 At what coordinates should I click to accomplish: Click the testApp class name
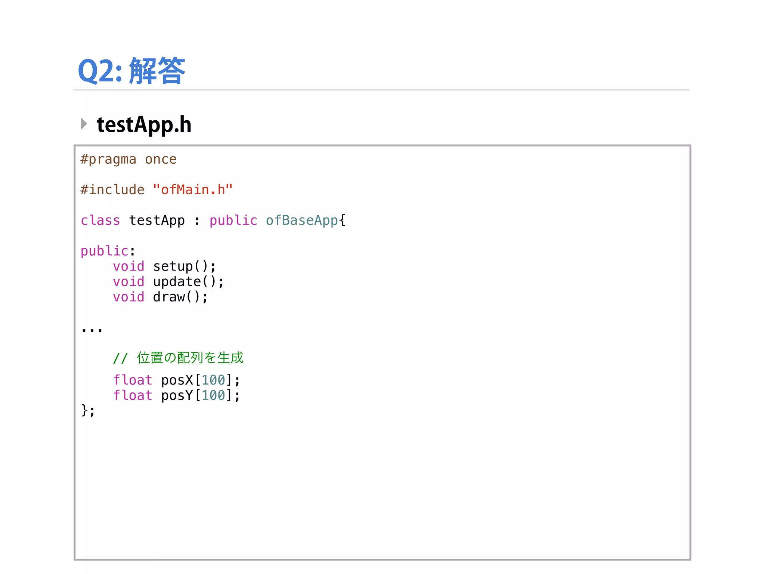(157, 220)
